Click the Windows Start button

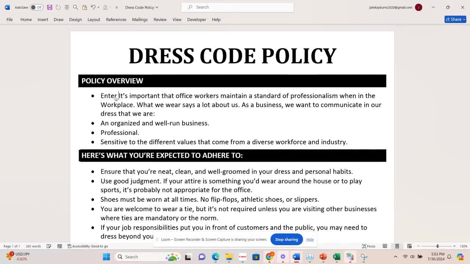coord(106,257)
